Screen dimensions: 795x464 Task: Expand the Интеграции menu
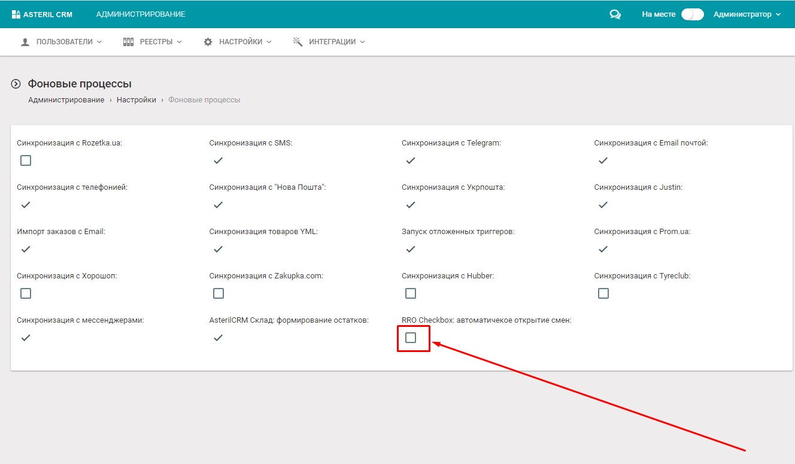click(329, 42)
